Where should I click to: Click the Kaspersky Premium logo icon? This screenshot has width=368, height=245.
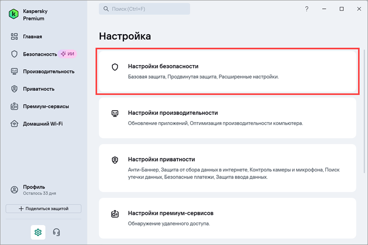click(14, 14)
